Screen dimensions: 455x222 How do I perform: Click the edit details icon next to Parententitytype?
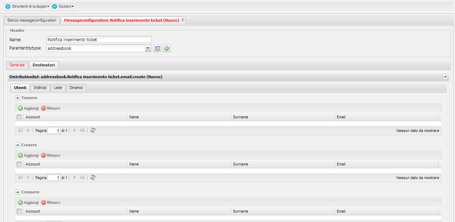click(x=157, y=48)
